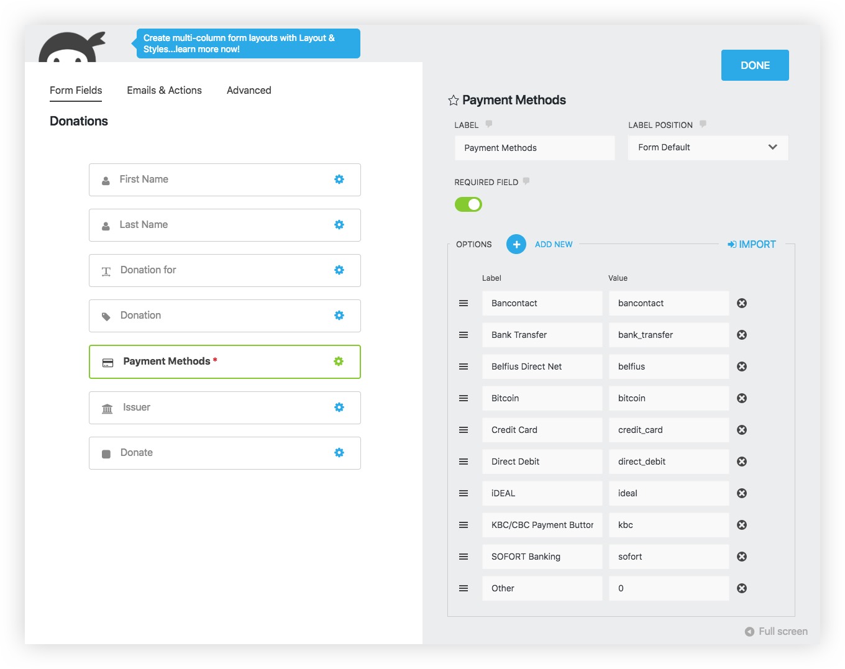The image size is (845, 669).
Task: Remove the Bitcoin option
Action: click(x=742, y=398)
